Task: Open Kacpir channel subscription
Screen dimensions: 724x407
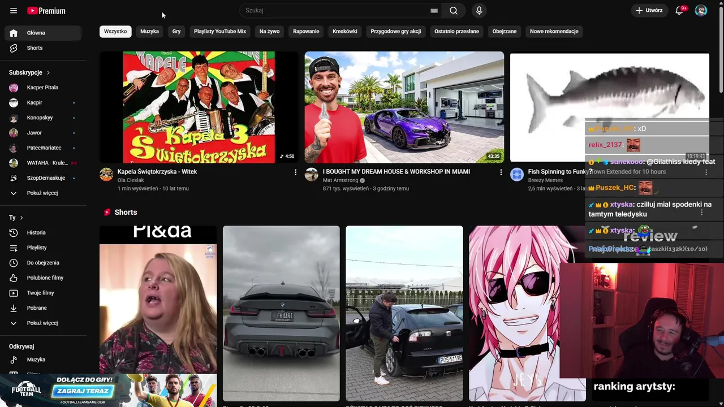Action: coord(43,103)
